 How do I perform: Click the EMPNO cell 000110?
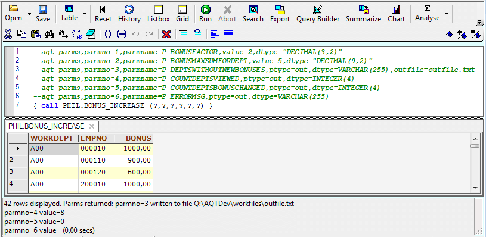(x=97, y=161)
